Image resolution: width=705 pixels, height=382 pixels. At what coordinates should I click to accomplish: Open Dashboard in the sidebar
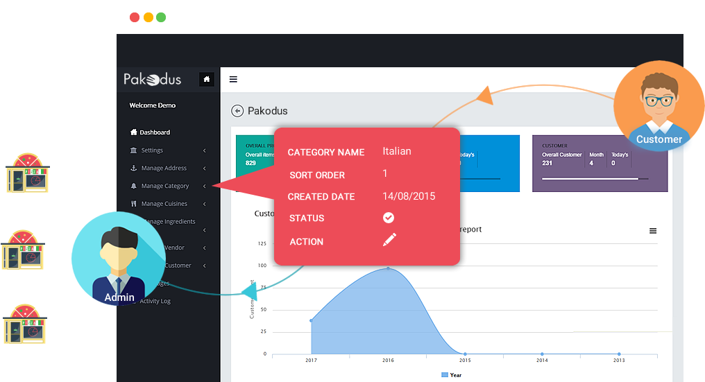[x=154, y=132]
